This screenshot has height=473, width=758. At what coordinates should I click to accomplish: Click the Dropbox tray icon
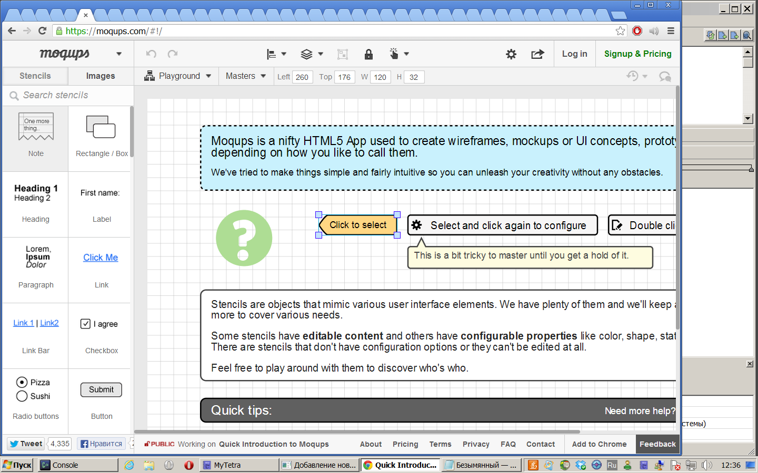pos(581,465)
